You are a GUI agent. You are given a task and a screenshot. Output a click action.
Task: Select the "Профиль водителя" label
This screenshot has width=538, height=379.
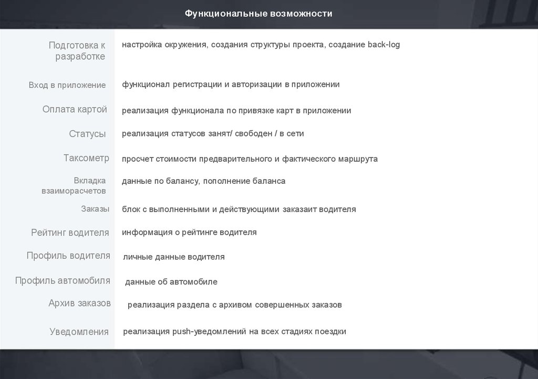tap(68, 256)
